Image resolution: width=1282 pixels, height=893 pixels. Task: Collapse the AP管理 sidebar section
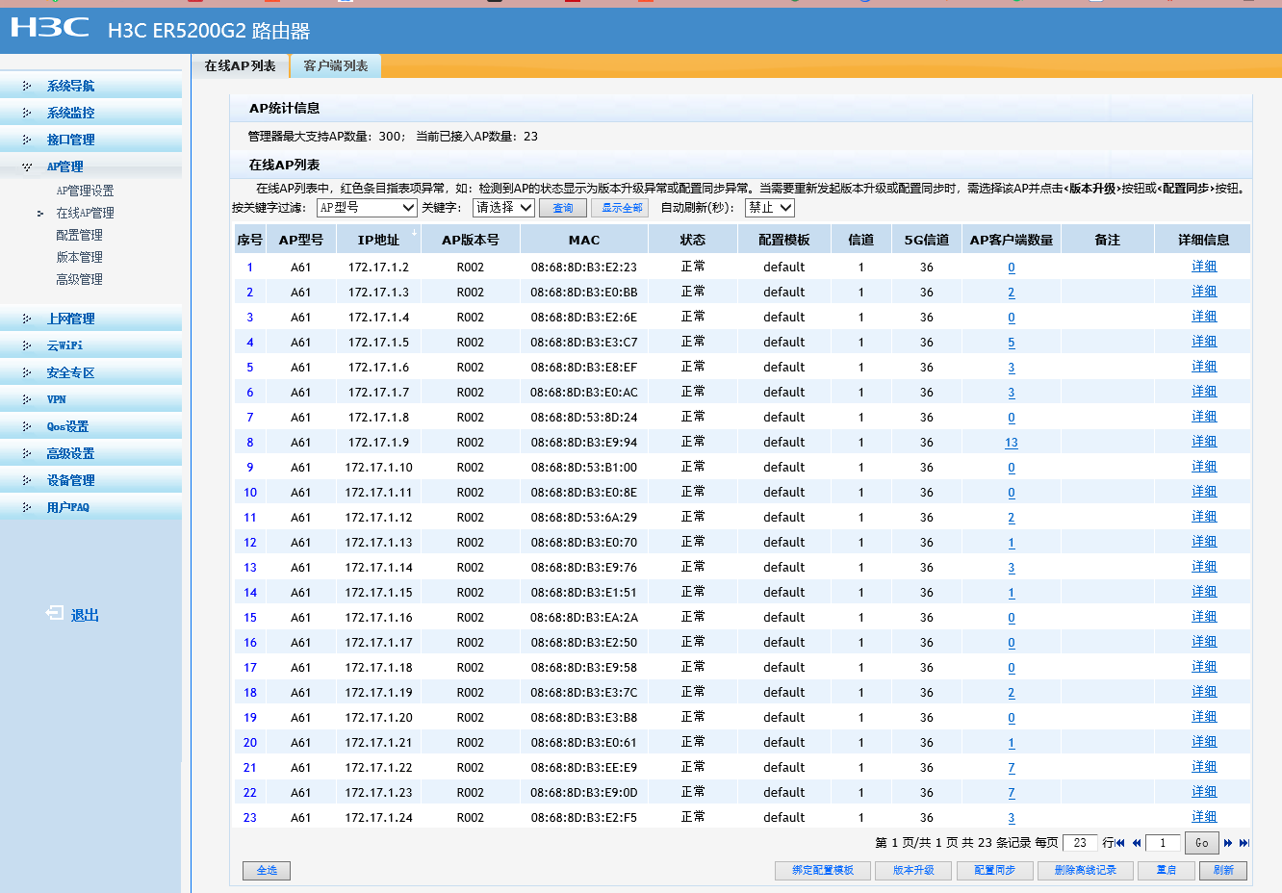pyautogui.click(x=64, y=166)
